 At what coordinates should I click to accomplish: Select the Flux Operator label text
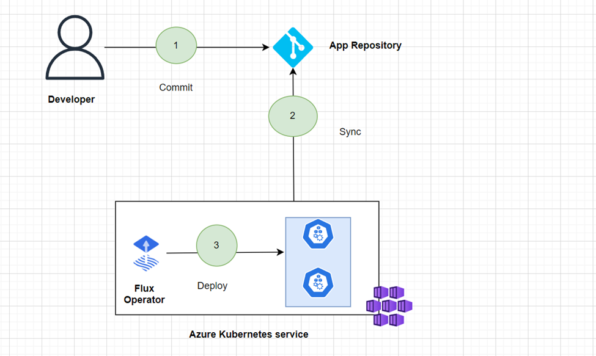tap(144, 294)
